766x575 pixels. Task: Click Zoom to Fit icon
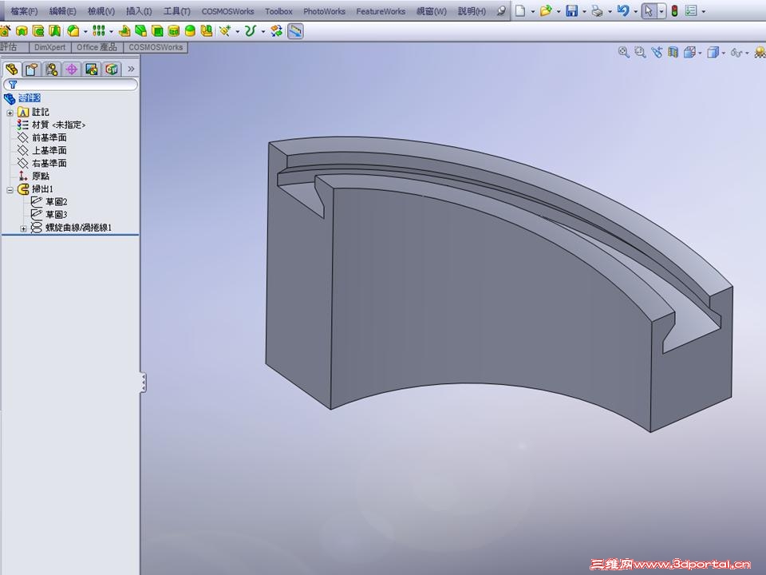[623, 52]
